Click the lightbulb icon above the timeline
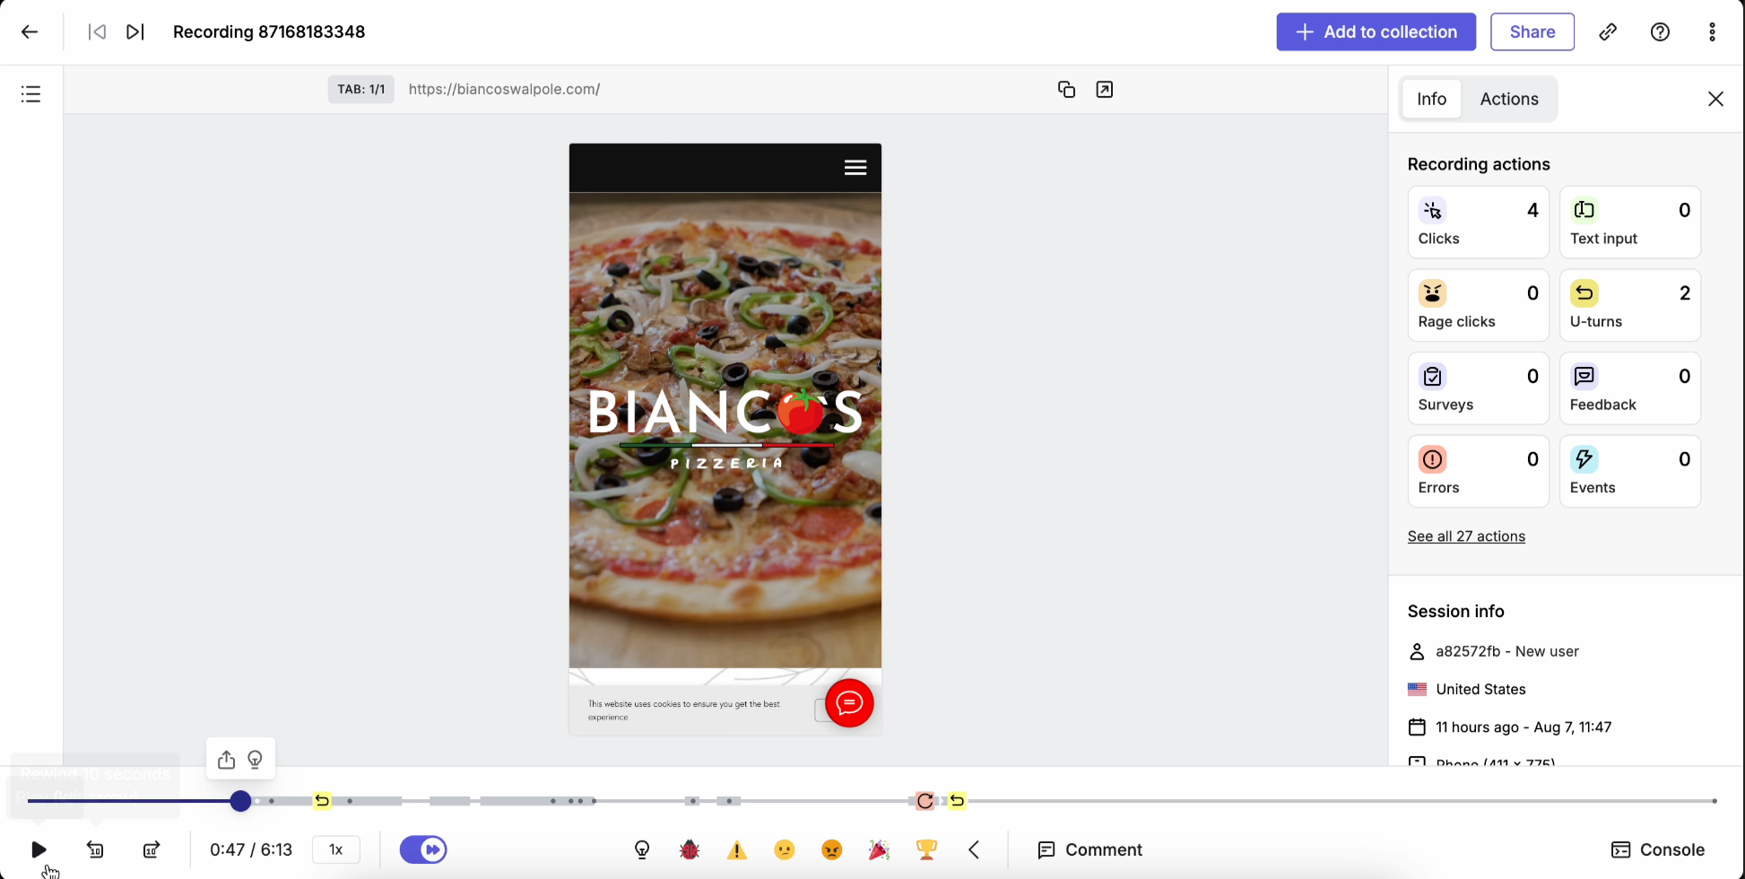The height and width of the screenshot is (879, 1745). coord(256,760)
